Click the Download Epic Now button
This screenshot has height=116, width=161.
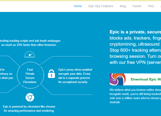(x=135, y=79)
